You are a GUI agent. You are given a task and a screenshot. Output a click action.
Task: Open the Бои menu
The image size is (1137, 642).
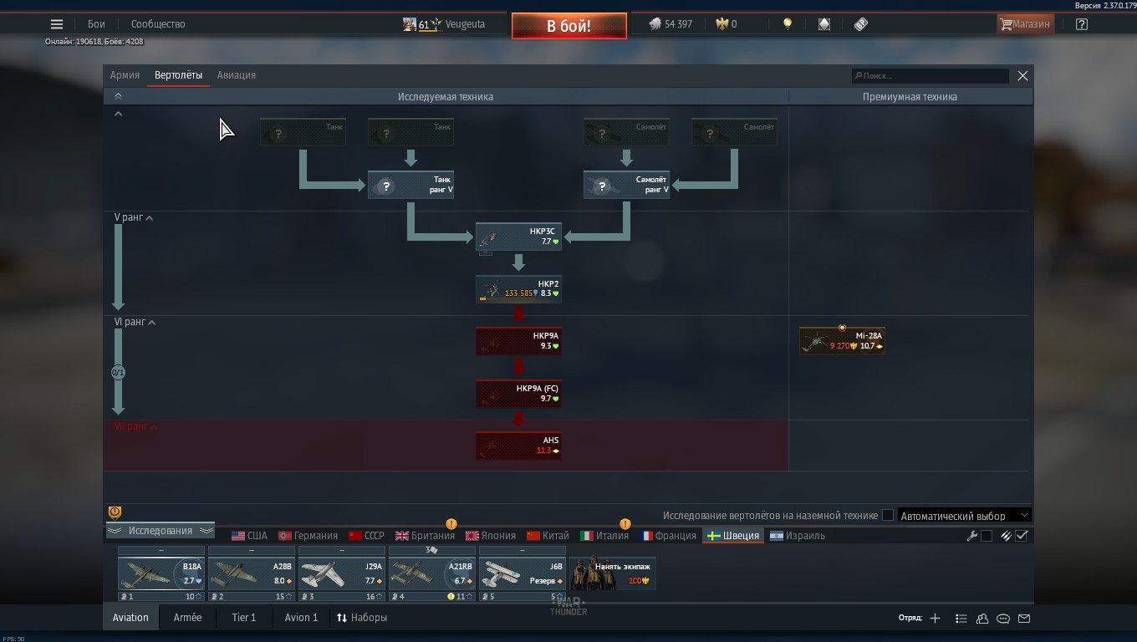[x=97, y=24]
